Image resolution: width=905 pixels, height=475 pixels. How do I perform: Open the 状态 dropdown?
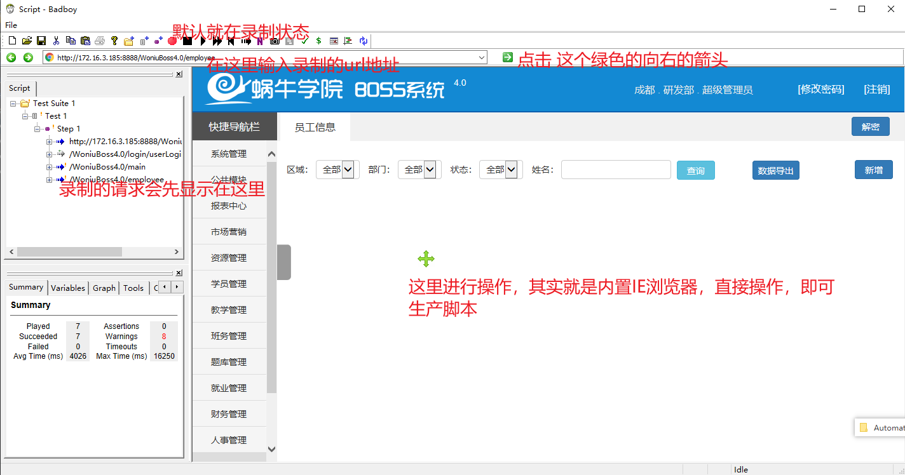(x=501, y=170)
